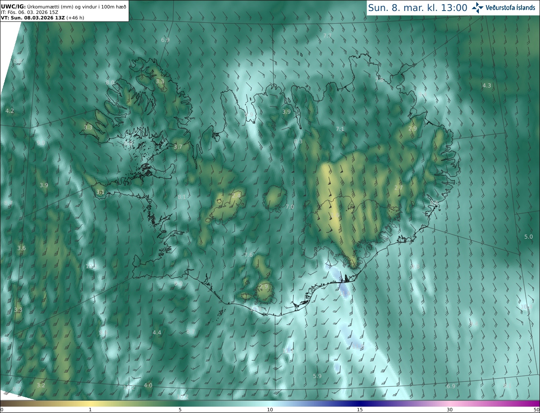Click the IT: Fös. 06. 03. 2026 15Z line
540x413 pixels.
(x=30, y=12)
